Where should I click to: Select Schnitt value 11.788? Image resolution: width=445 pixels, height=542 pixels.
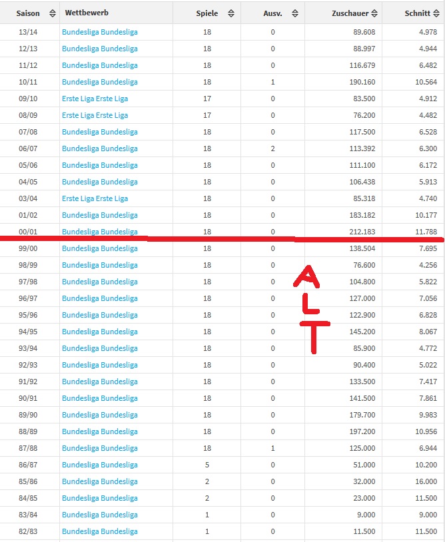click(x=426, y=232)
